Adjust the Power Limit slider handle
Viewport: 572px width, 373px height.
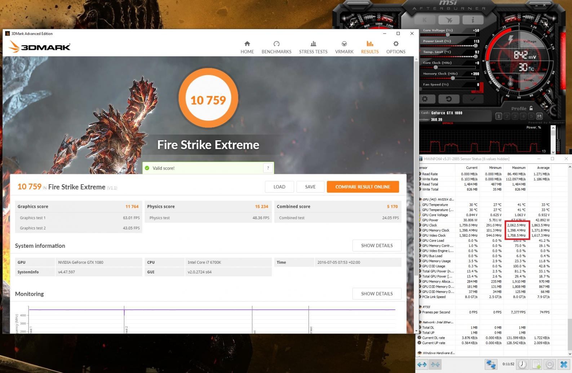(476, 46)
